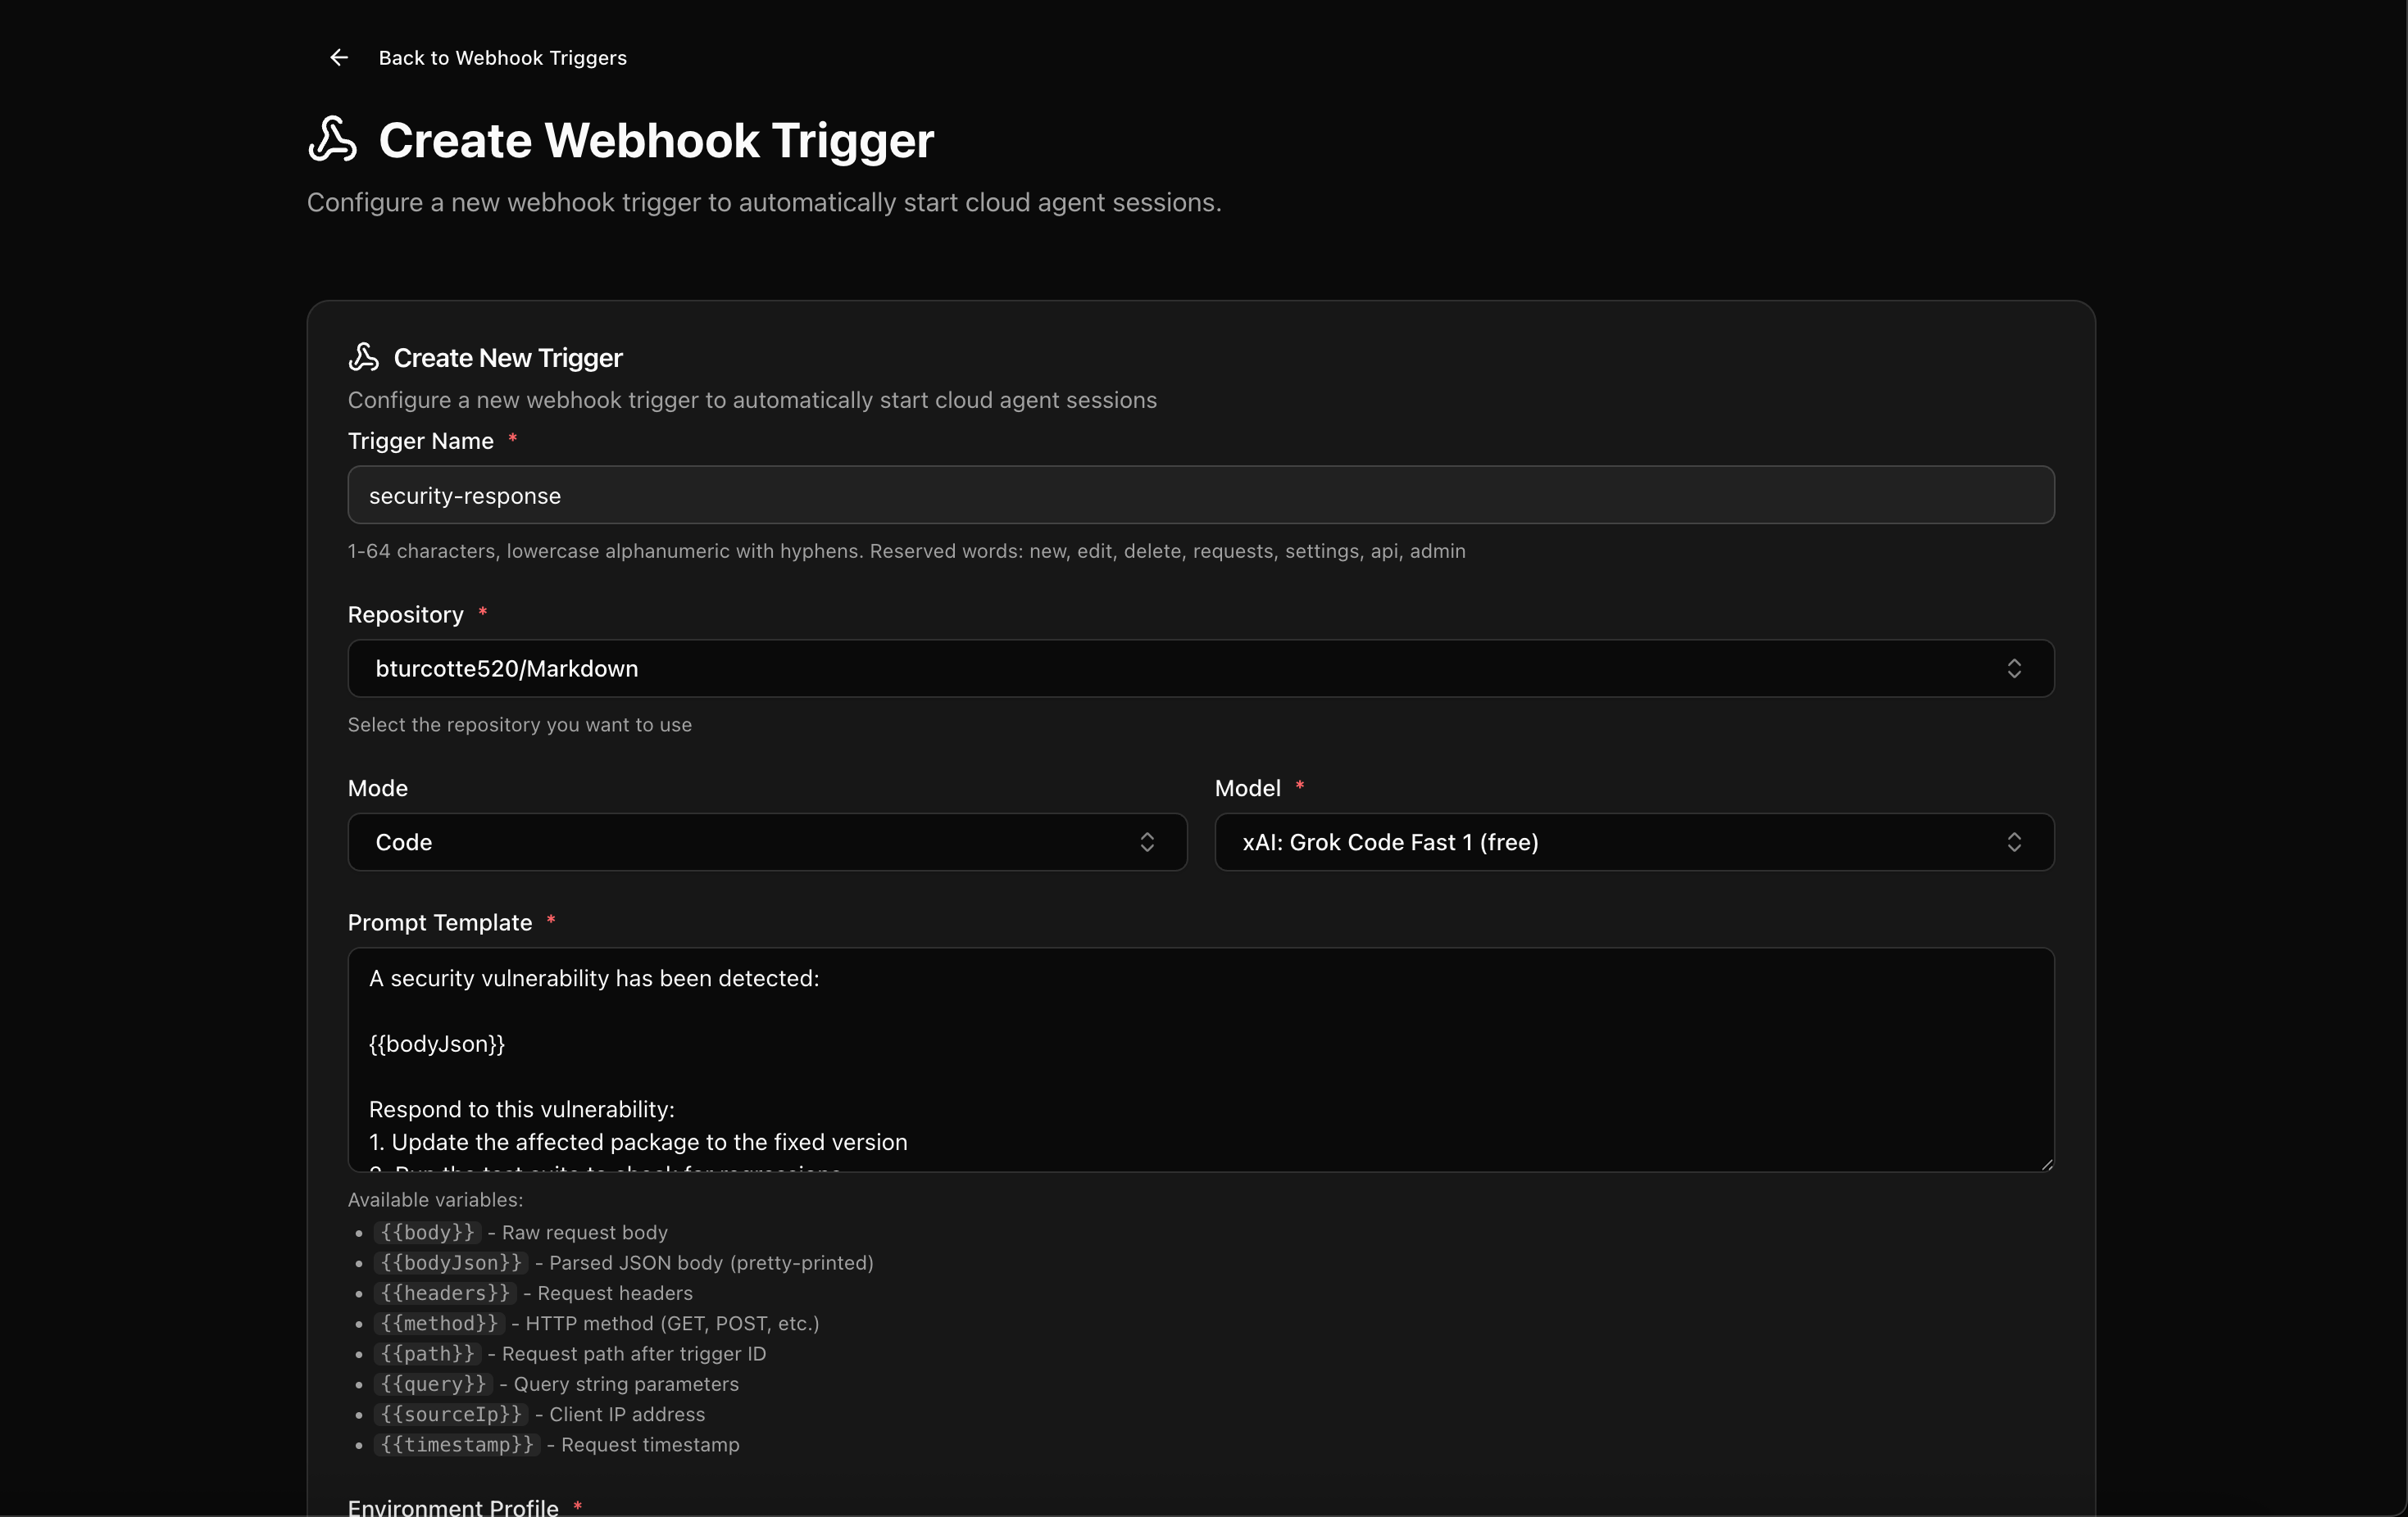Image resolution: width=2408 pixels, height=1517 pixels.
Task: Click the {{method}} variable chip
Action: (439, 1325)
